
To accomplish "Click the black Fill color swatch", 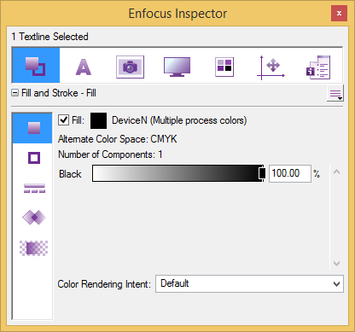I will pyautogui.click(x=98, y=120).
